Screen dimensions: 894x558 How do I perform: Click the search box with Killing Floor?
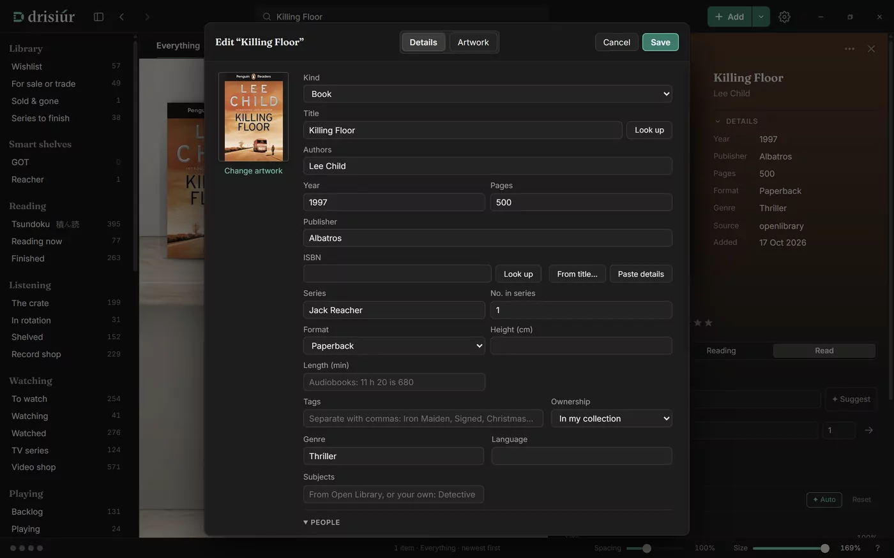tap(402, 17)
